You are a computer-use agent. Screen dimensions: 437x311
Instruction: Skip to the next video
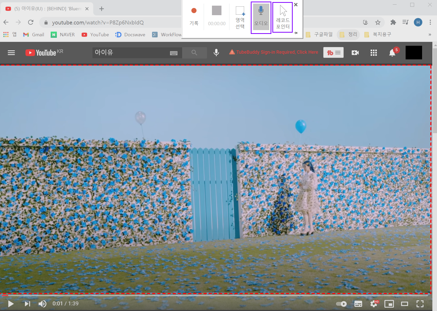(x=28, y=304)
